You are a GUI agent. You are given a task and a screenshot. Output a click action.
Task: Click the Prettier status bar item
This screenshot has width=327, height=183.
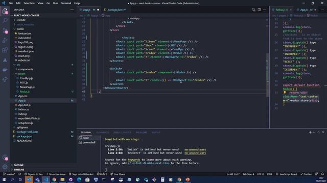306,174
